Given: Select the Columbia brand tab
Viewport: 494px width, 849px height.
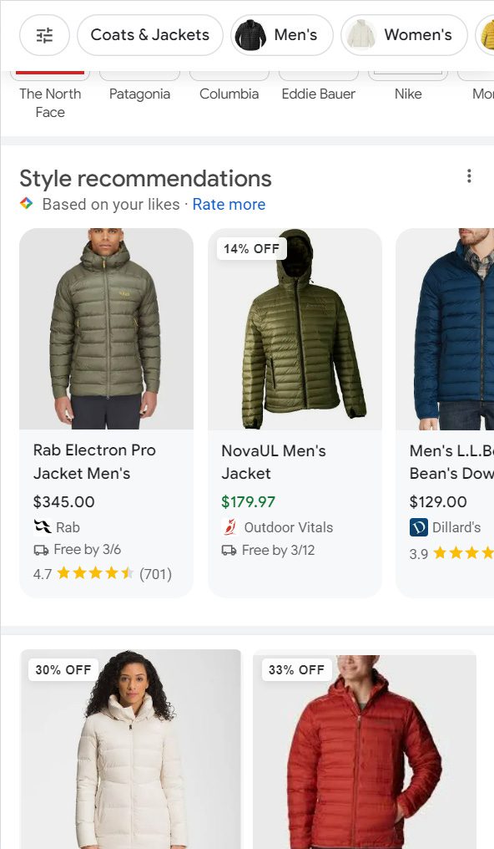Looking at the screenshot, I should click(x=229, y=94).
